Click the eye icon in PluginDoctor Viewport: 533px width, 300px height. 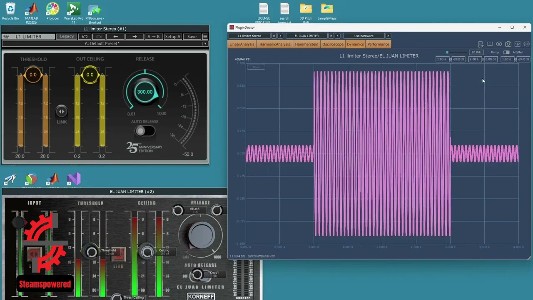[499, 44]
